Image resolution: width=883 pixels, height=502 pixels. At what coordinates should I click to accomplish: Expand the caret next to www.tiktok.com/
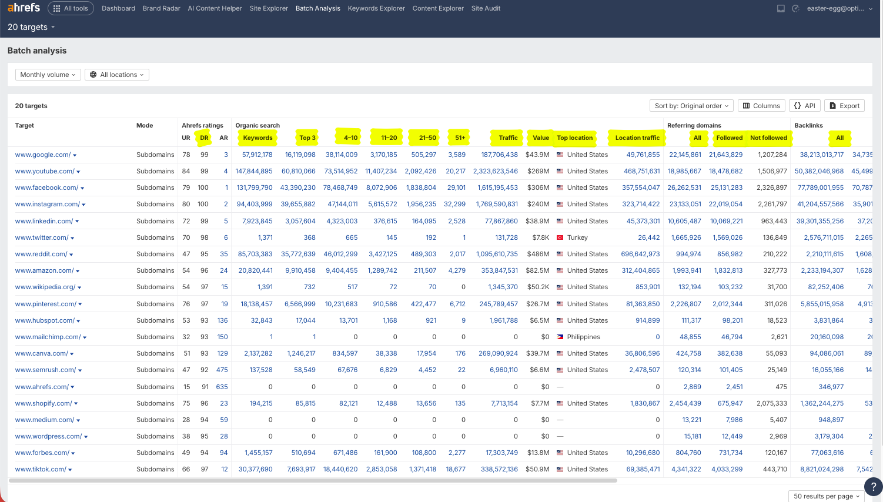70,470
